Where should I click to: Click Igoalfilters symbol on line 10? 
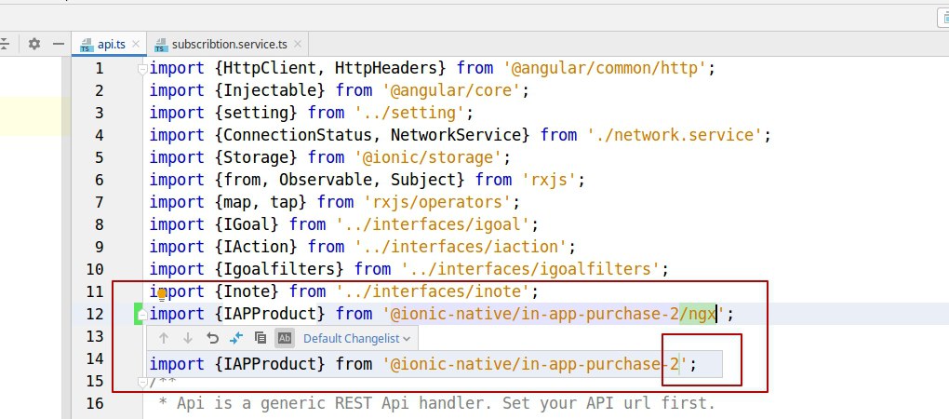(x=280, y=269)
